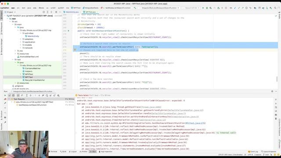Collapse the test folder in project tree
Screen dimensions: 281x158
coord(13,60)
